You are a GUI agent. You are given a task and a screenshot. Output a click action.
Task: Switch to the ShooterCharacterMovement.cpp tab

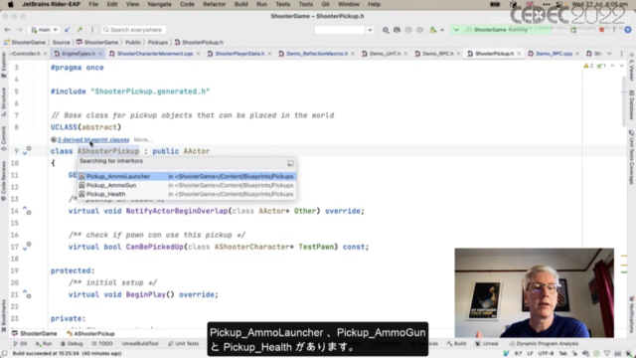click(155, 54)
